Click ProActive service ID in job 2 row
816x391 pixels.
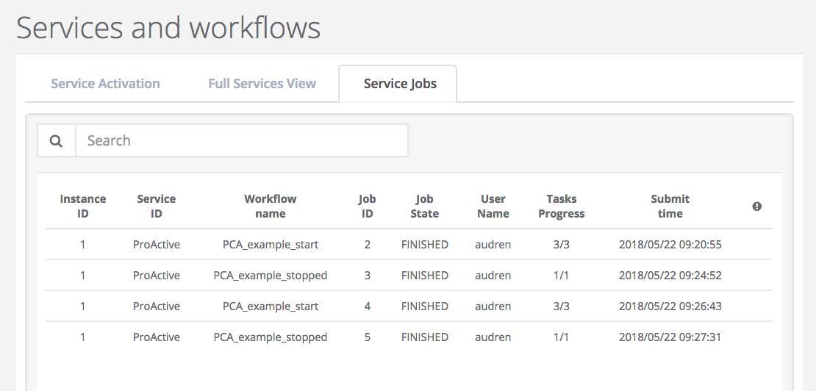[156, 244]
